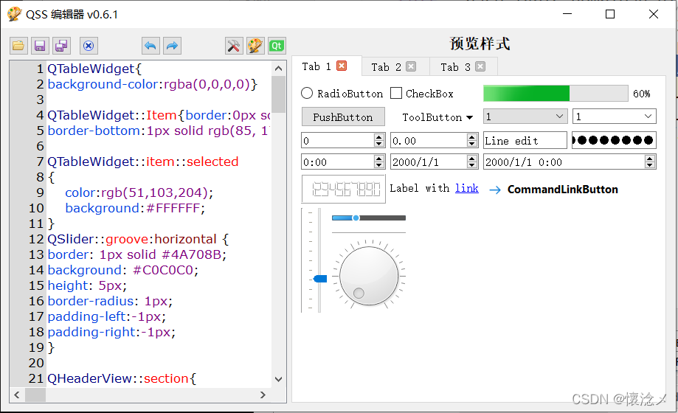Click the LCD number display

point(343,189)
